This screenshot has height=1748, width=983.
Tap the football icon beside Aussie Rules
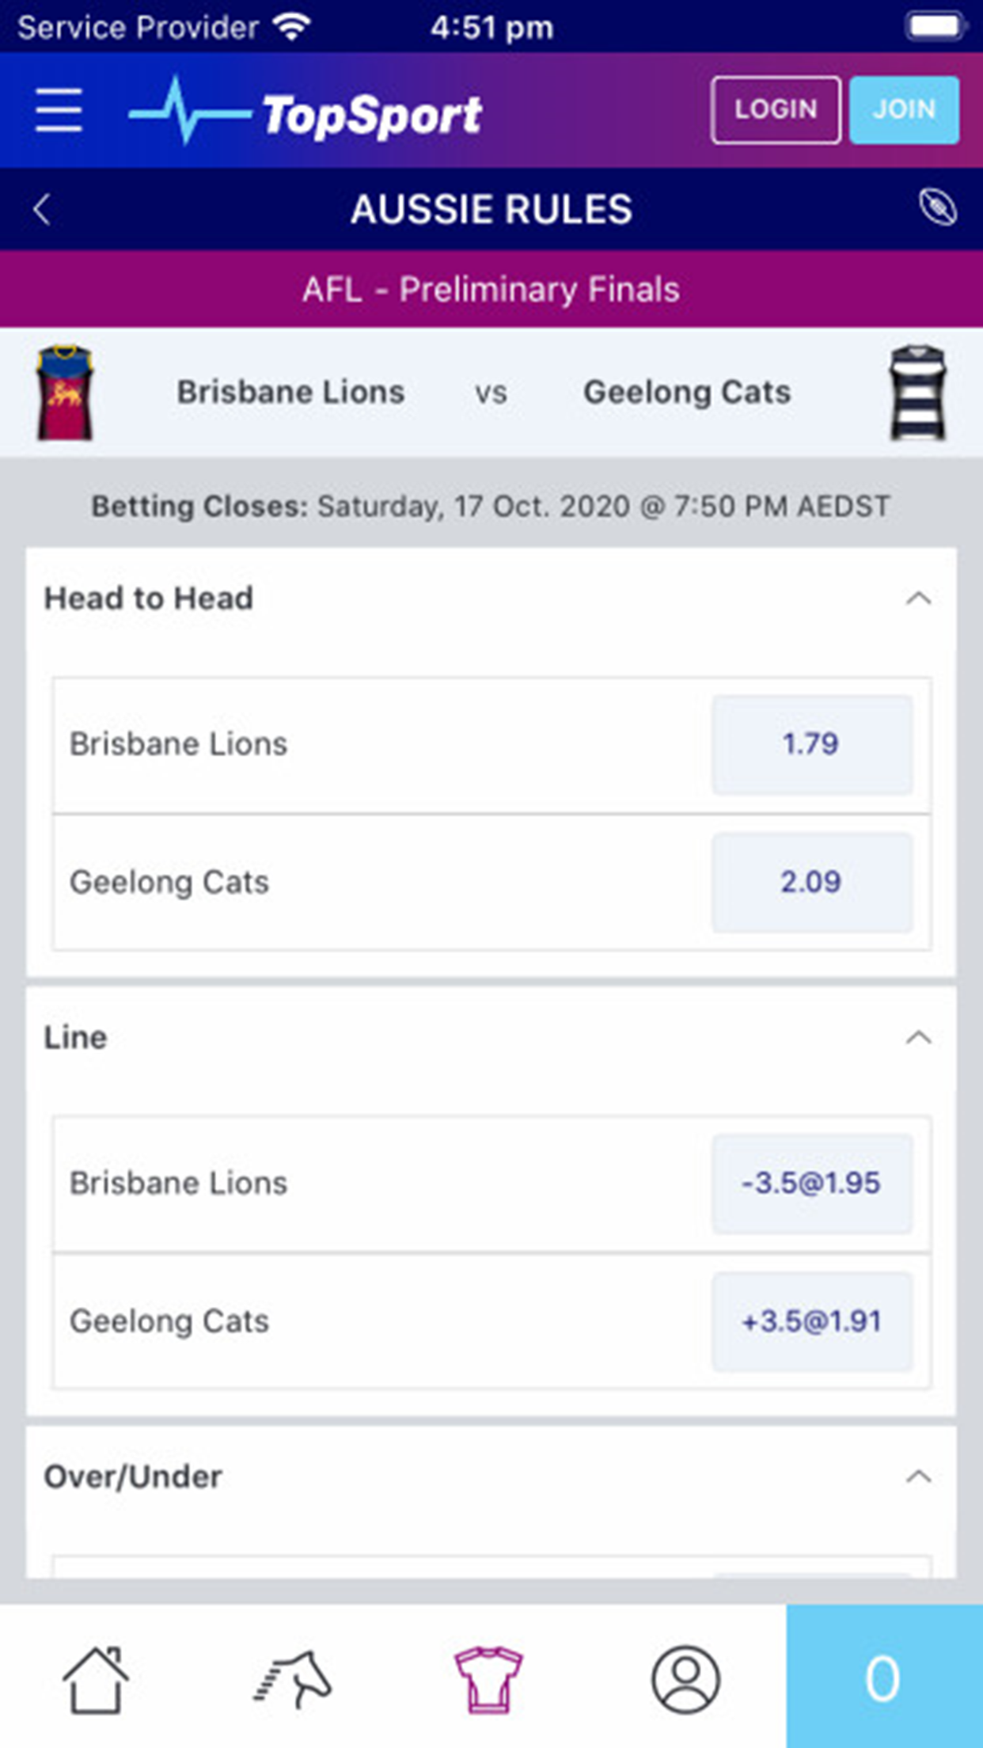tap(937, 208)
